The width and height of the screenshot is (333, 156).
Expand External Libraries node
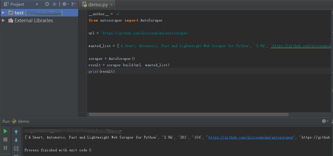[3, 21]
